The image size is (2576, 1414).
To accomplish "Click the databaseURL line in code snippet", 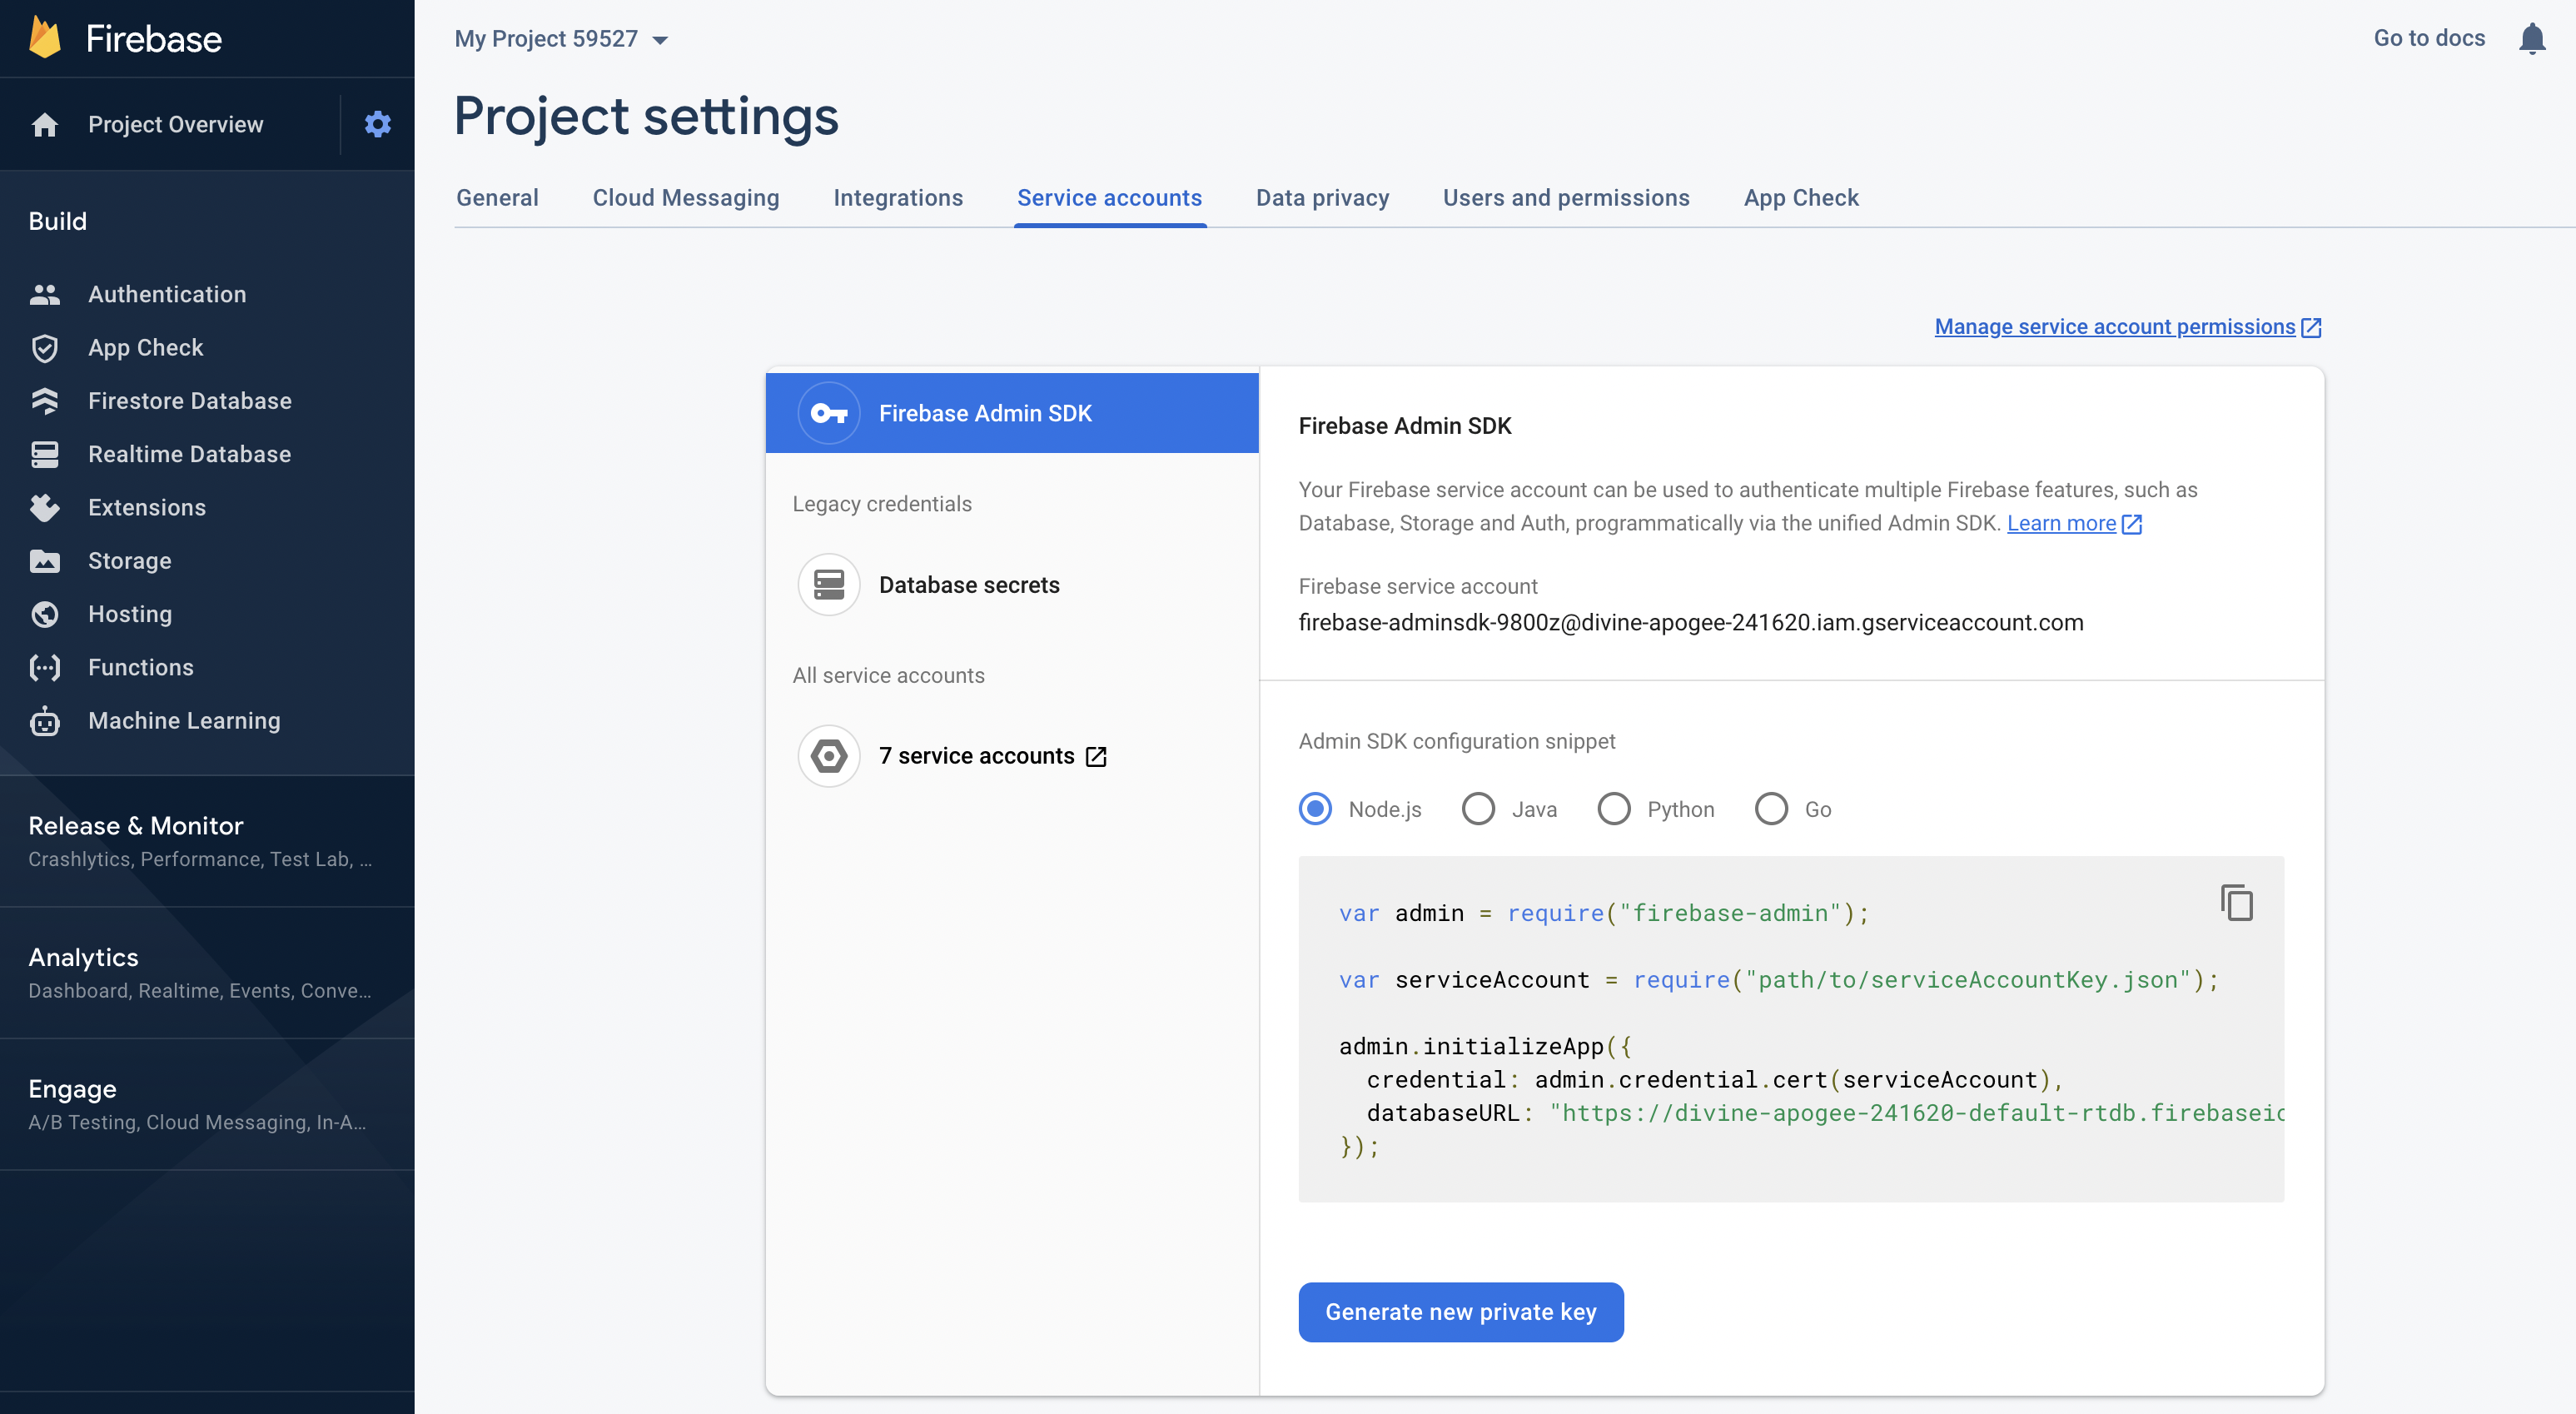I will tap(1824, 1113).
